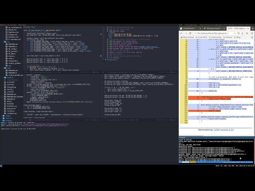Open configure.ac in the file tree
Viewport: 255px width, 191px height.
point(12,113)
